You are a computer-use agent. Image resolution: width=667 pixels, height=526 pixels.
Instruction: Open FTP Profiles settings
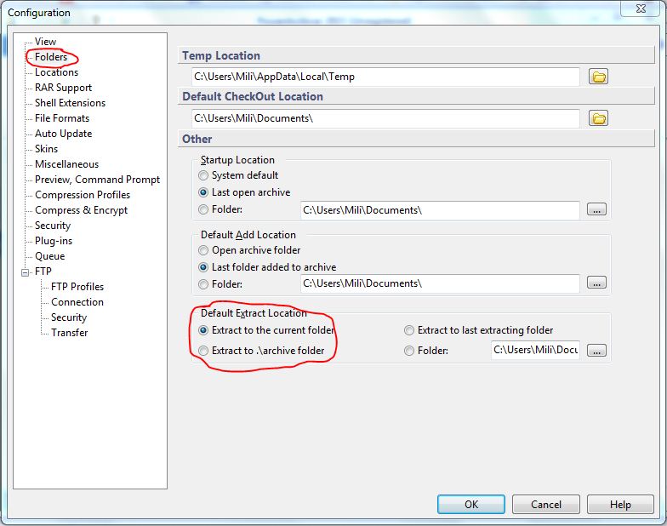[77, 287]
